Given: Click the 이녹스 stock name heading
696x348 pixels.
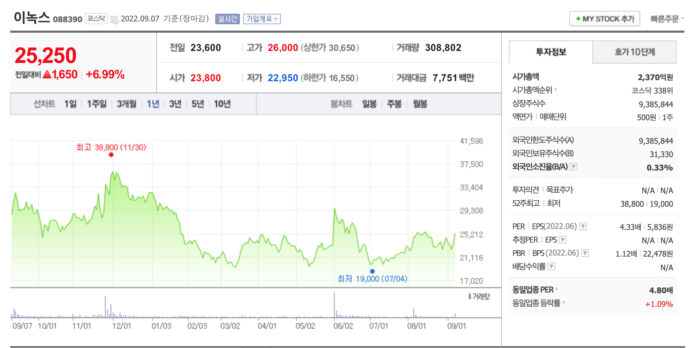Looking at the screenshot, I should (x=32, y=18).
